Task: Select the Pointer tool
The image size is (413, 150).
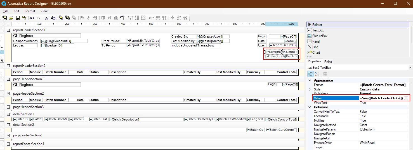Action: (x=358, y=24)
